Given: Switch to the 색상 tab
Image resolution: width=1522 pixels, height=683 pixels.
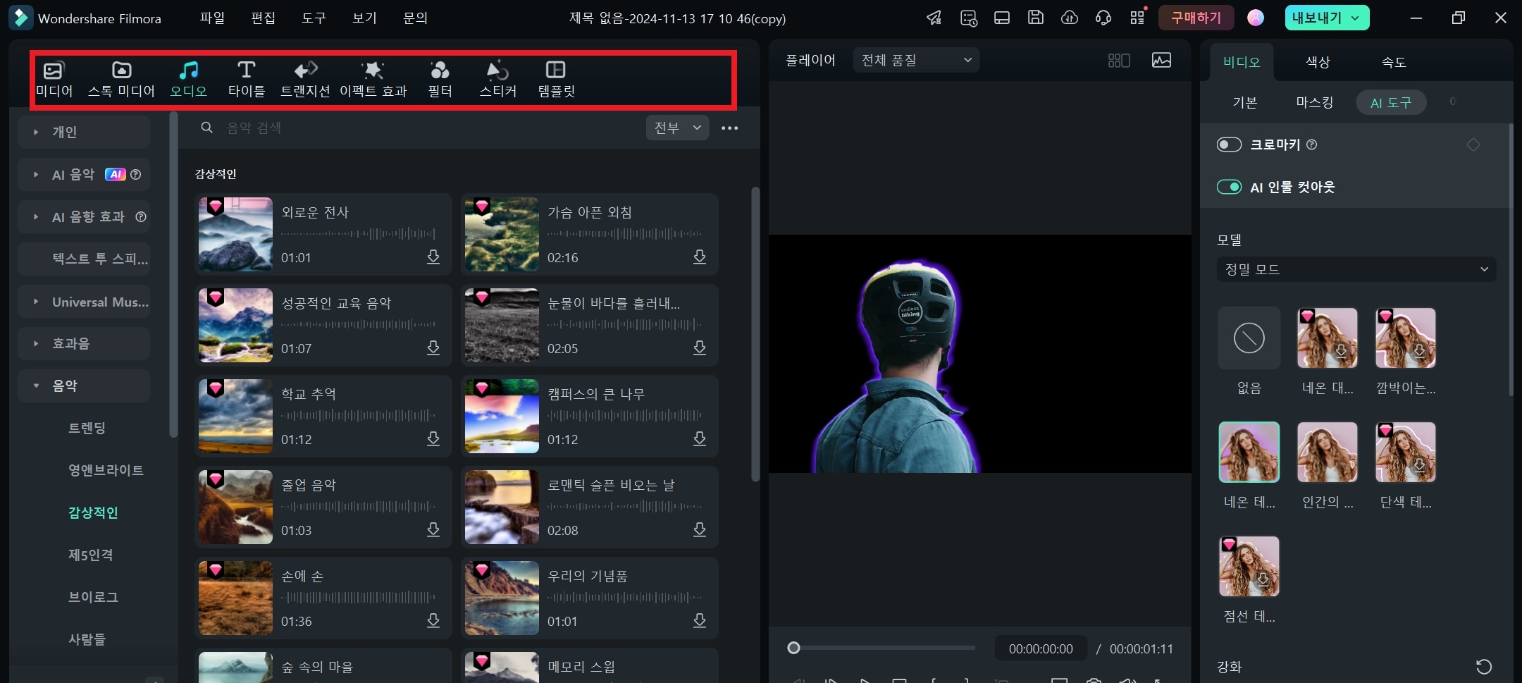Looking at the screenshot, I should pos(1318,62).
